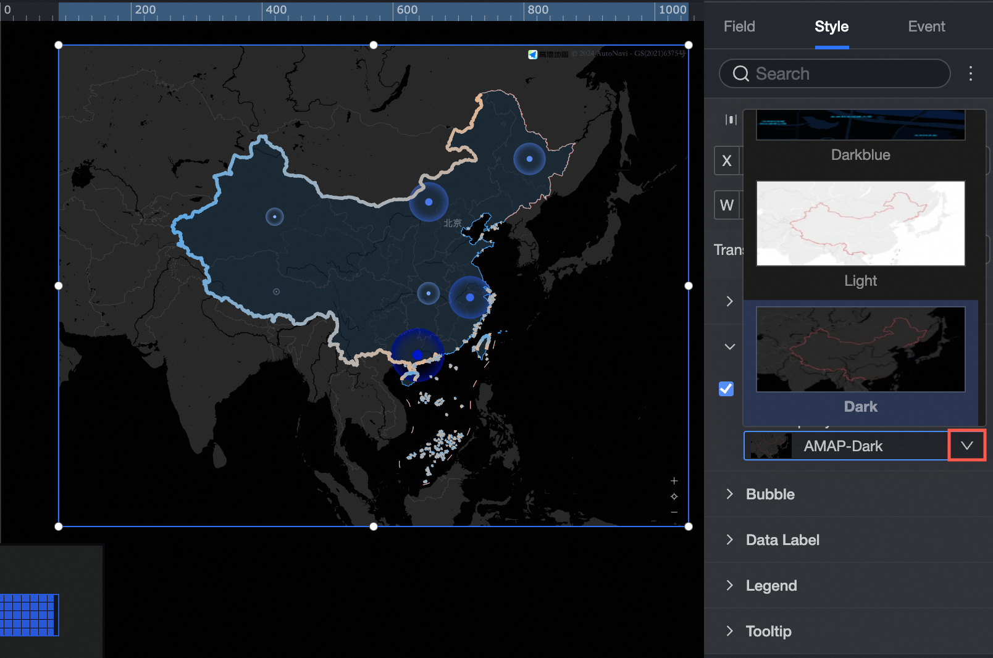Open the Event tab
The width and height of the screenshot is (993, 658).
(926, 27)
